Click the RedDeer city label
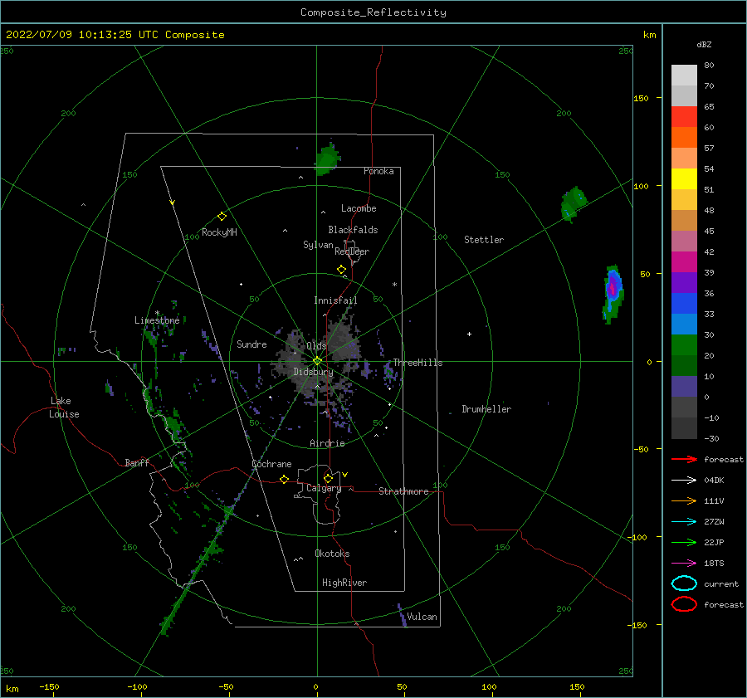 (x=352, y=251)
